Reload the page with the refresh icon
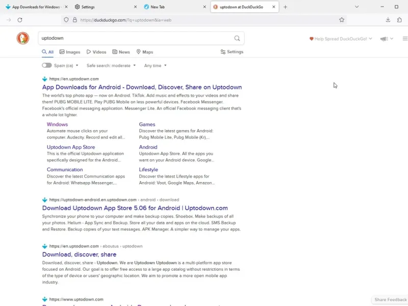This screenshot has width=408, height=306. click(20, 20)
